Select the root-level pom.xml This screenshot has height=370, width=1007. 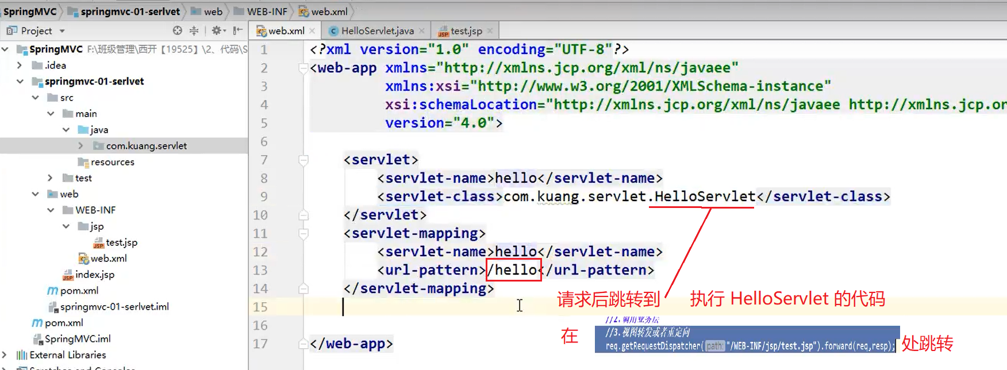point(64,323)
